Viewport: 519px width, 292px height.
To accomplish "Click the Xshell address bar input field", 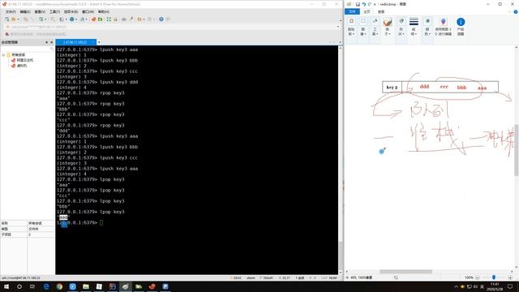I will tap(172, 27).
